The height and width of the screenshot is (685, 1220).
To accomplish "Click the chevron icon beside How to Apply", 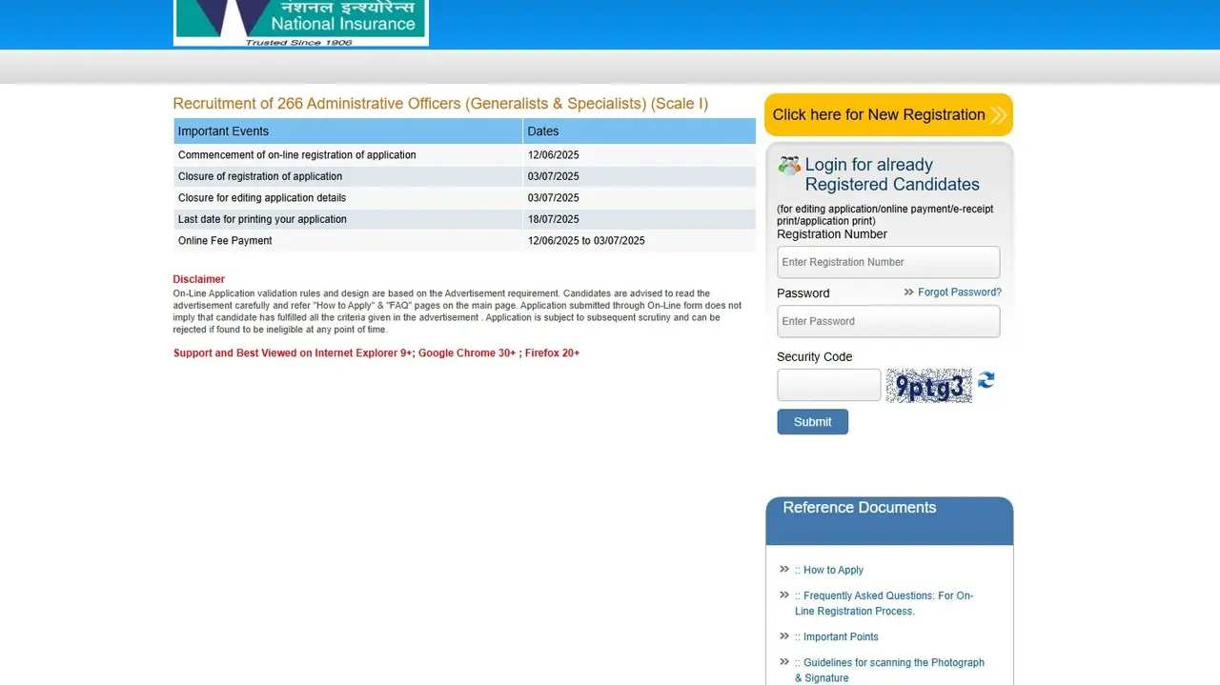I will 783,569.
